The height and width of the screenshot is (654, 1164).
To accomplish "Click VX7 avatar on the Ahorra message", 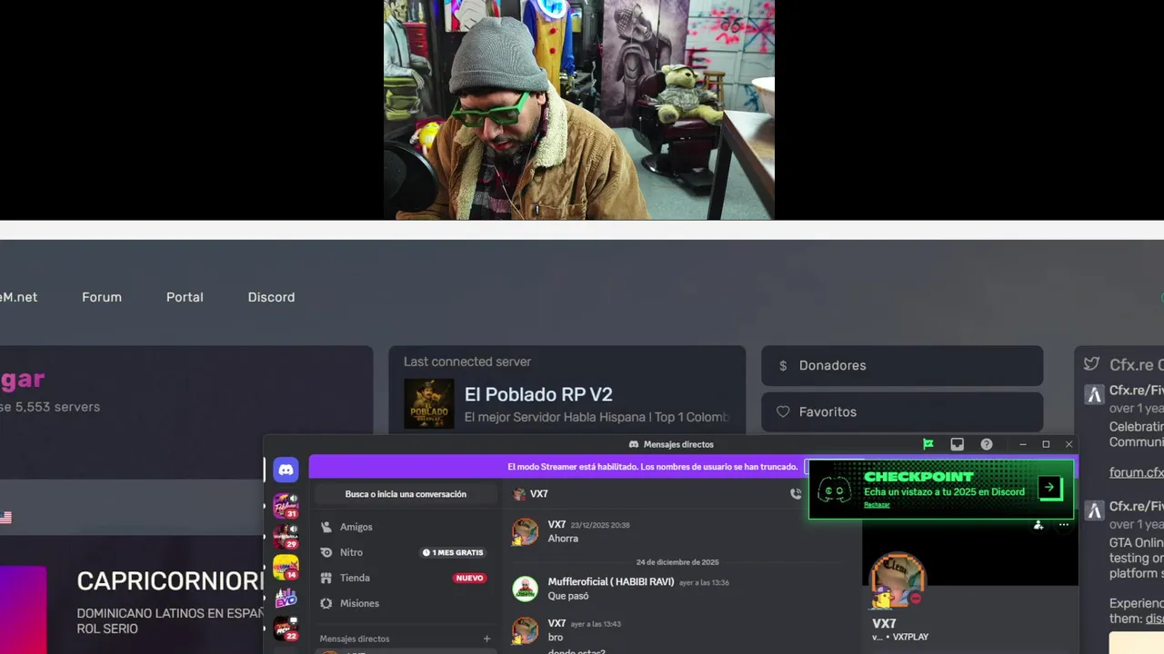I will [525, 531].
